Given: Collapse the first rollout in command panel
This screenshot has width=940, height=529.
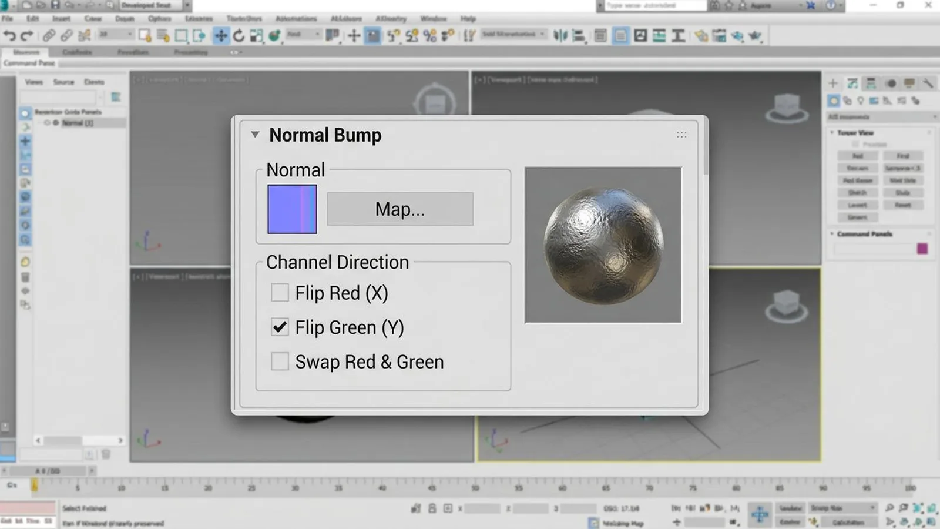Looking at the screenshot, I should pos(832,133).
